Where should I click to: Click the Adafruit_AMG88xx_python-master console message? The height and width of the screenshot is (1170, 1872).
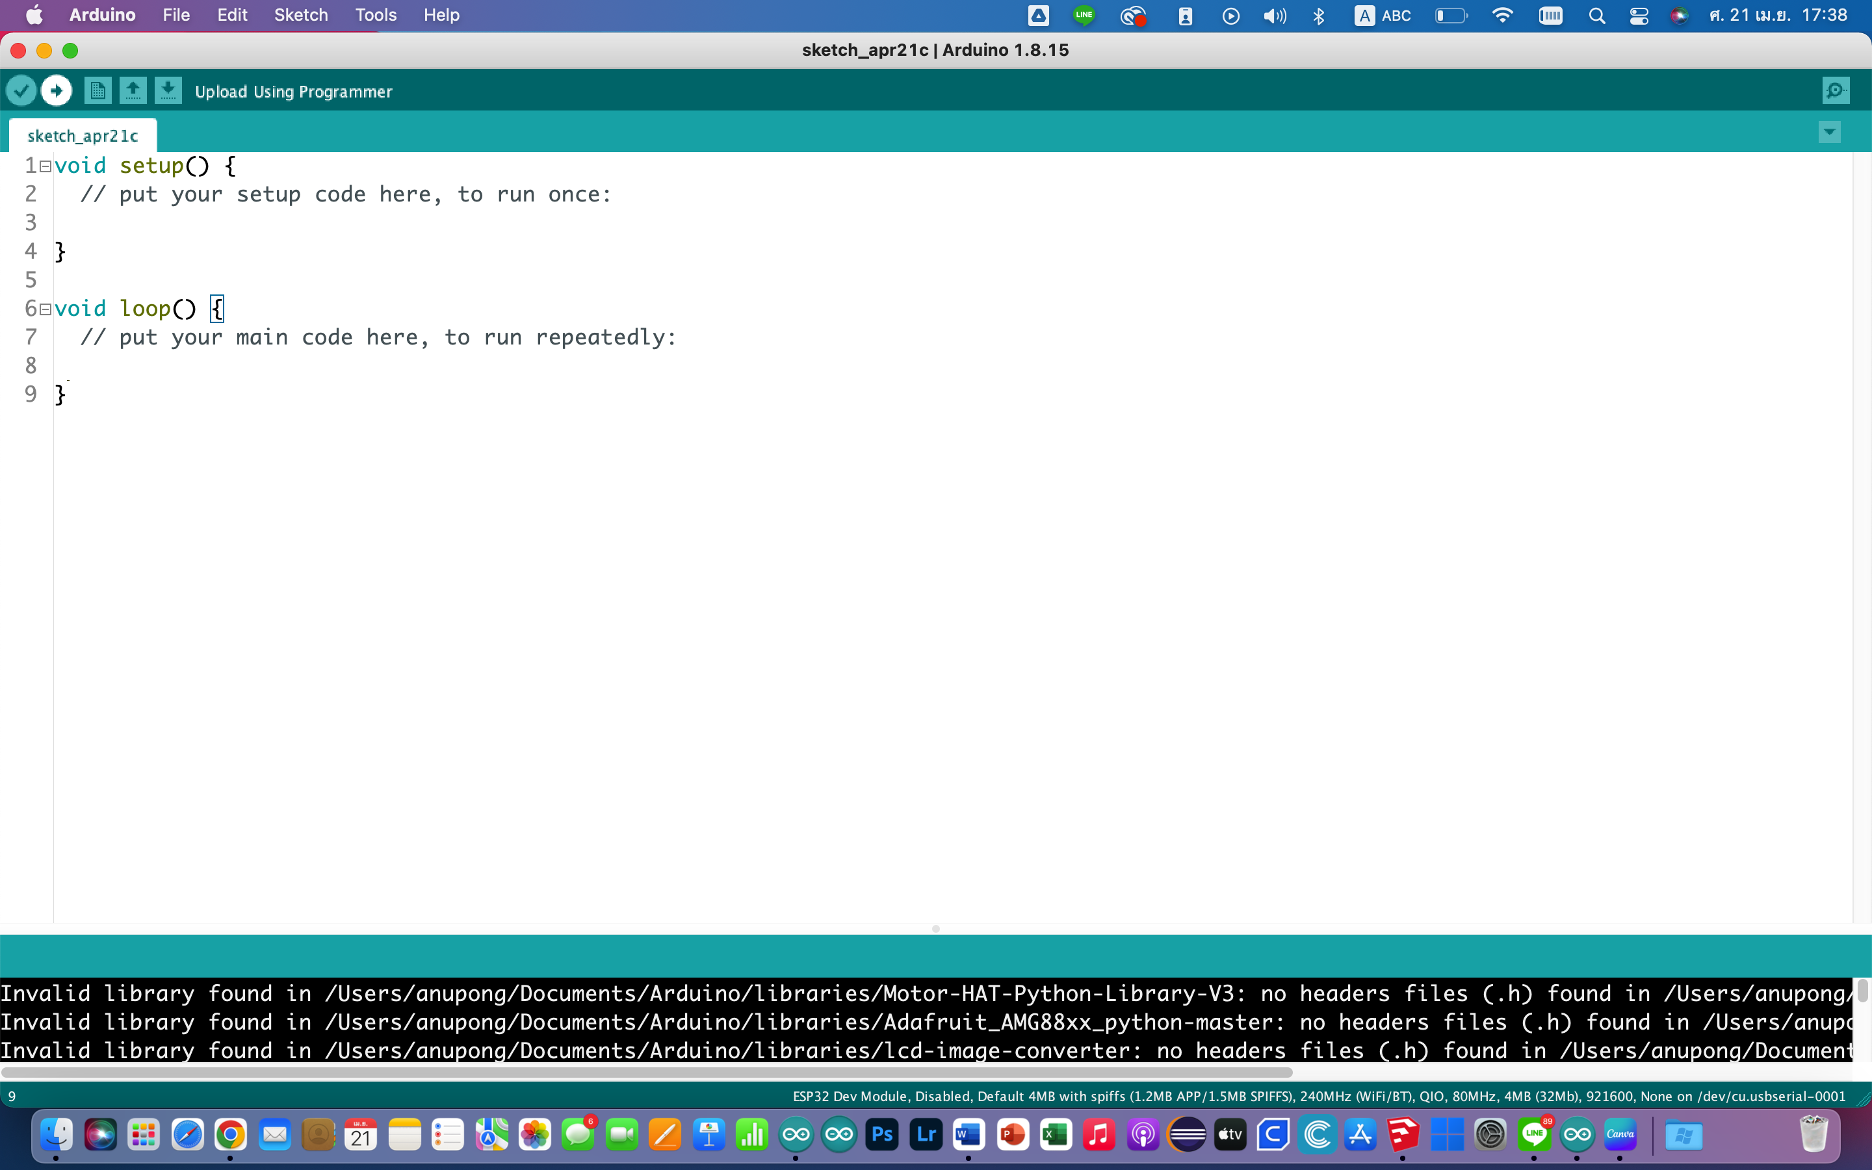pos(925,1022)
